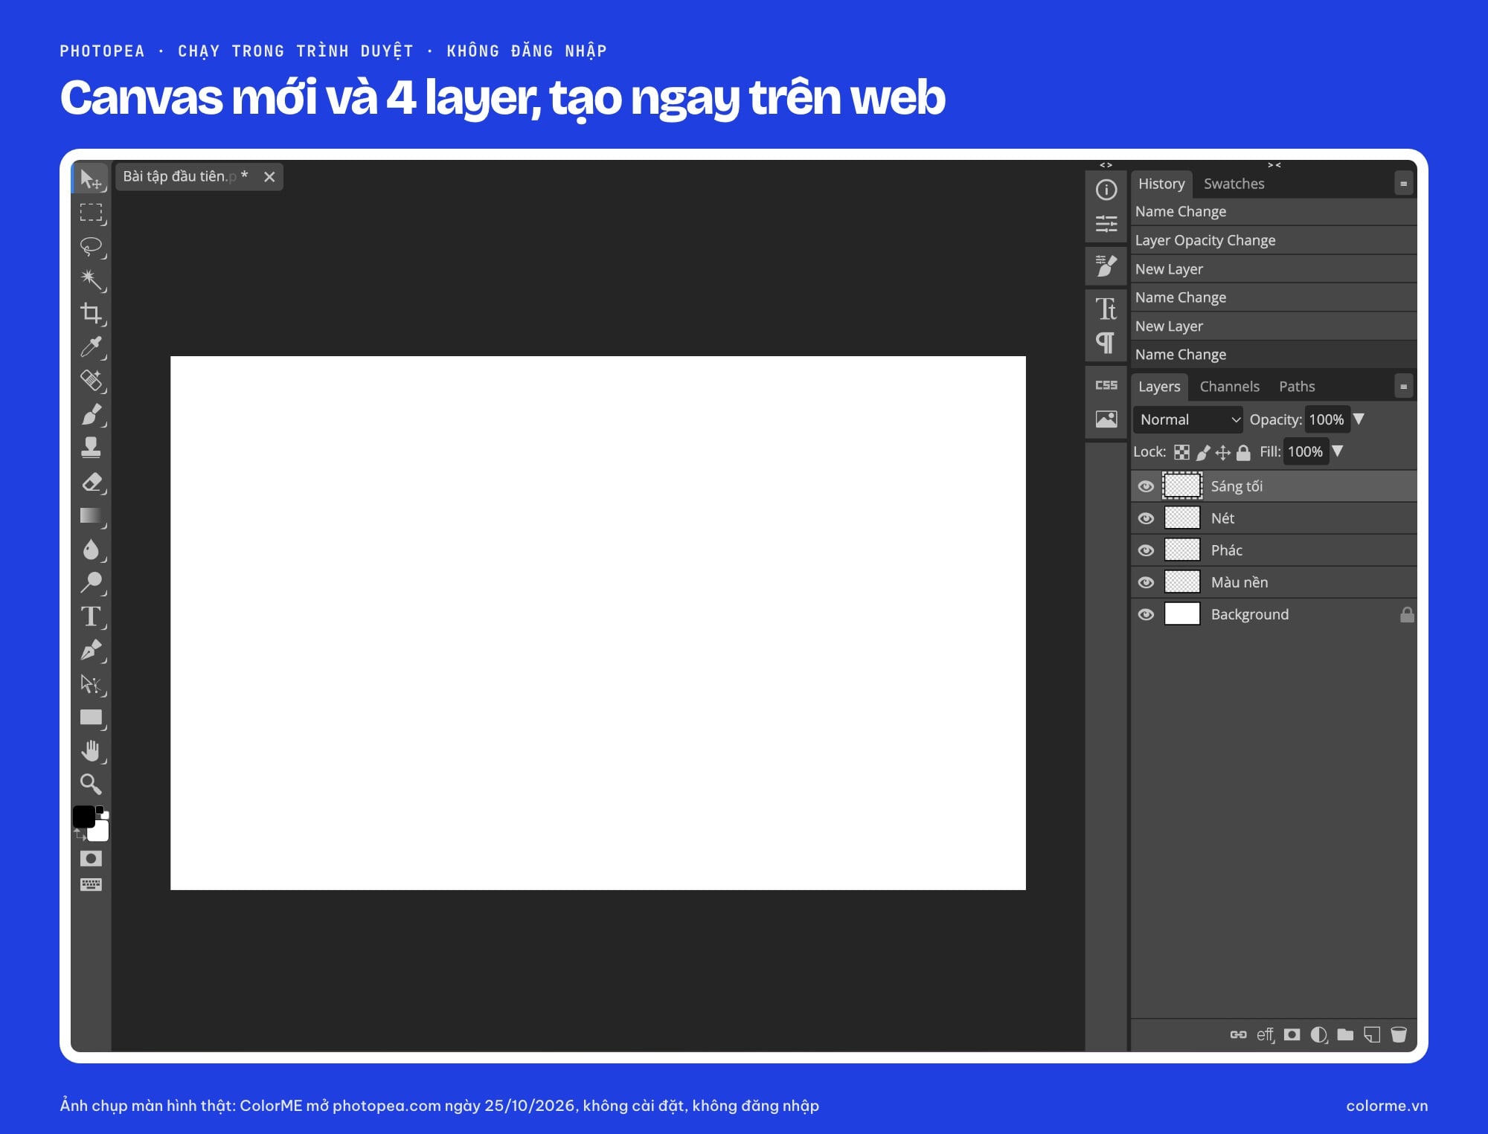1488x1134 pixels.
Task: Toggle lock all padlock icon
Action: tap(1243, 452)
